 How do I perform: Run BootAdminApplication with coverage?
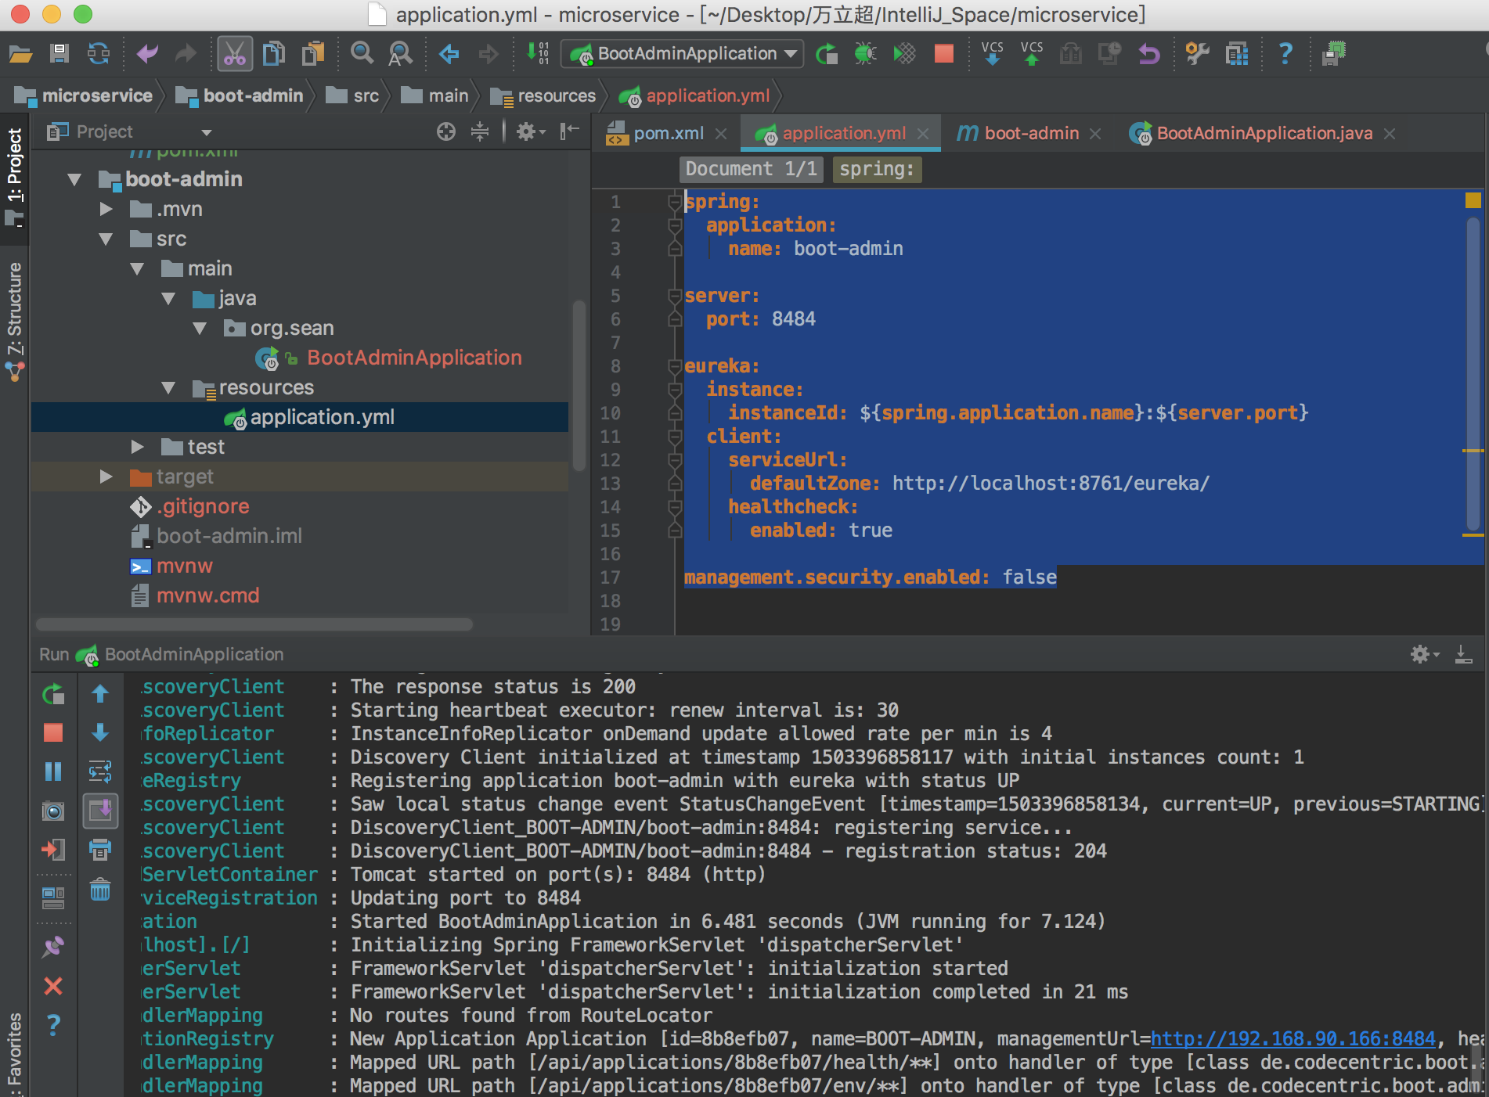pyautogui.click(x=904, y=53)
